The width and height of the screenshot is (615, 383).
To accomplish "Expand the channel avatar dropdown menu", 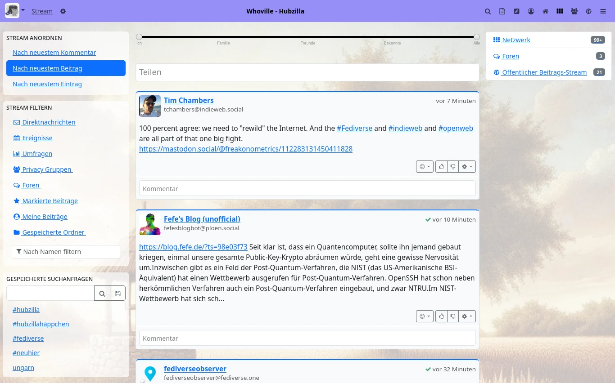I will coord(23,10).
